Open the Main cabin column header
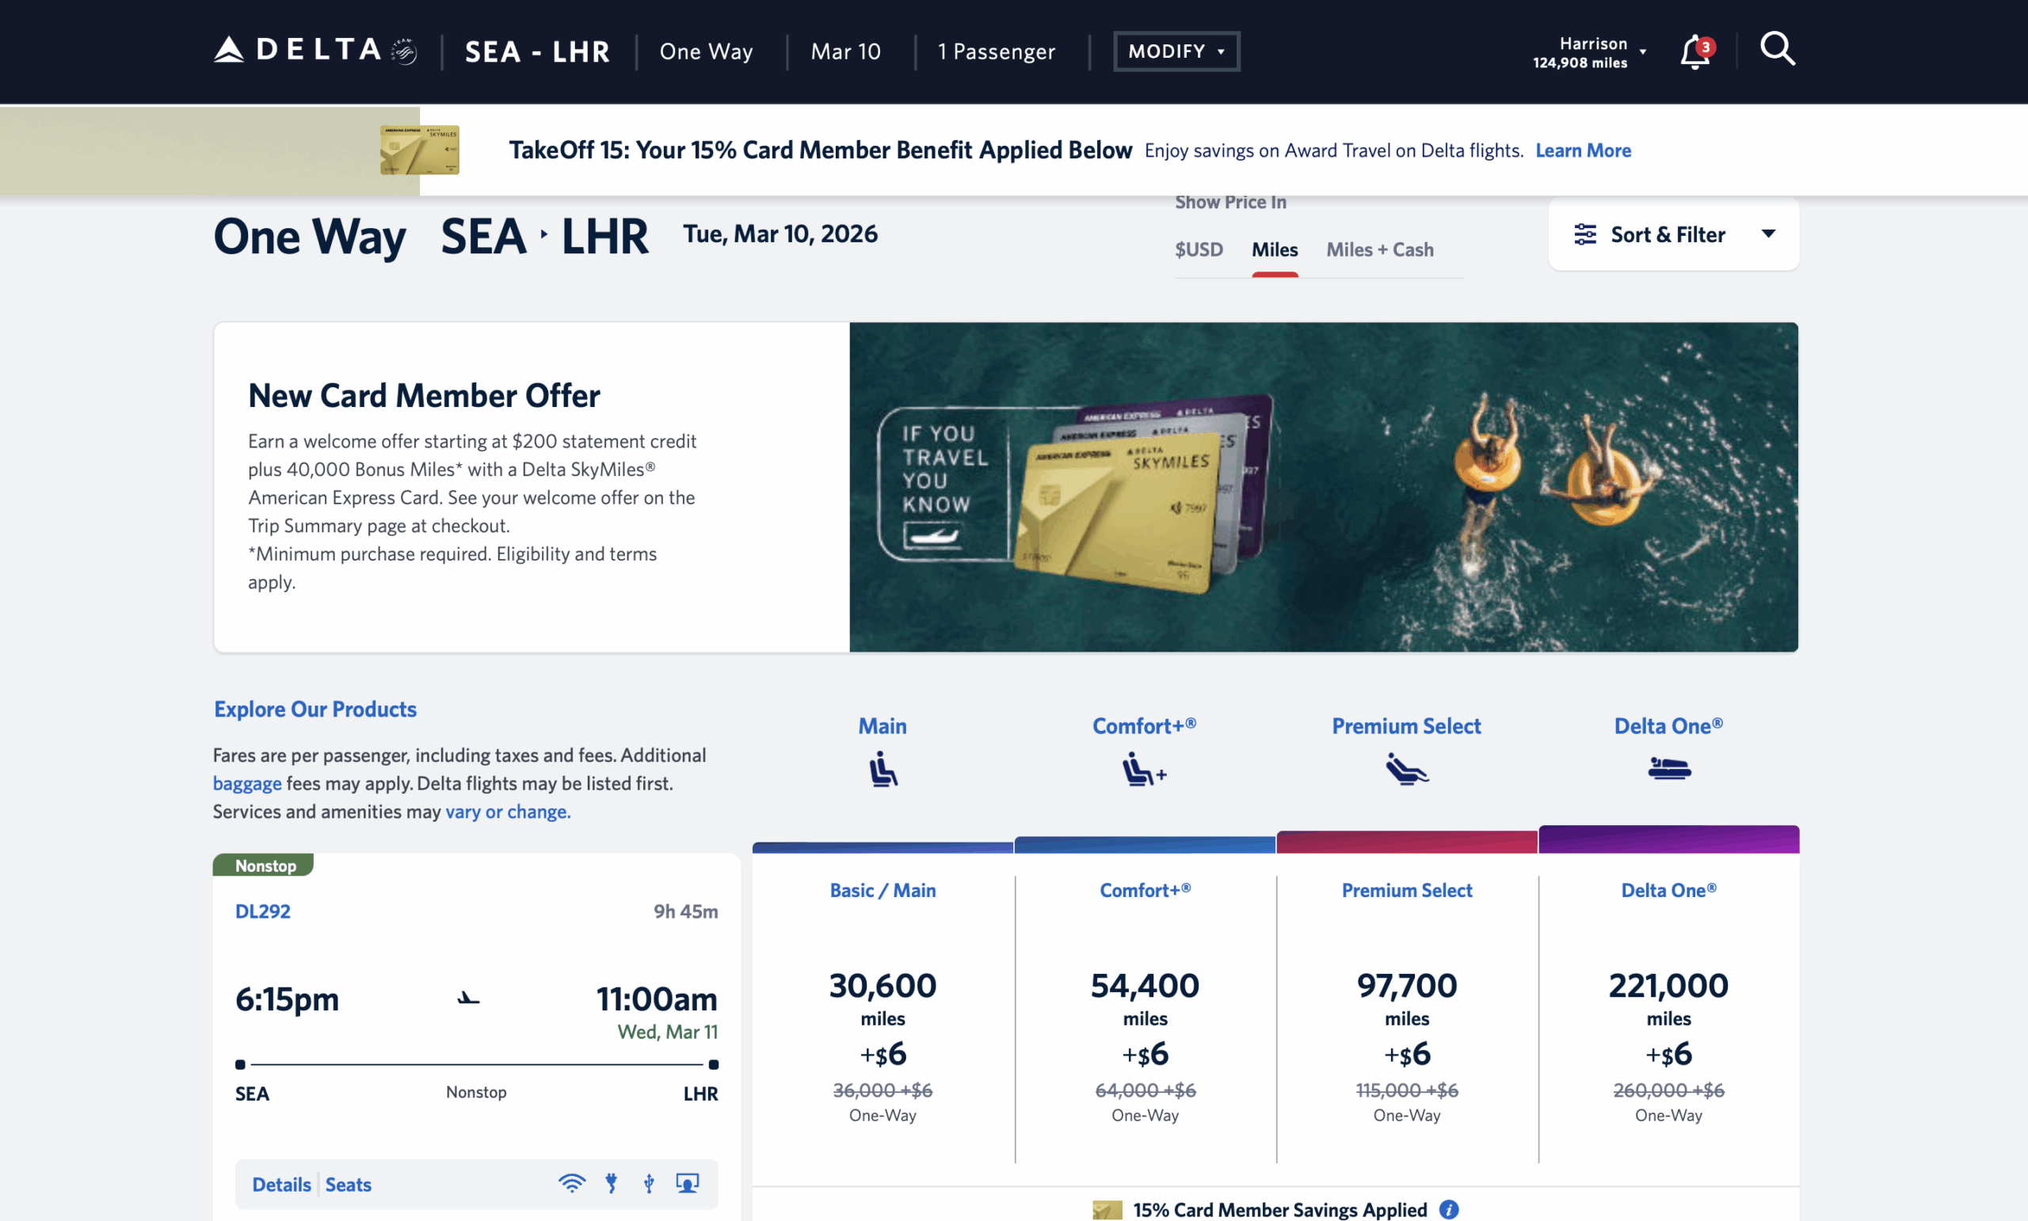The height and width of the screenshot is (1221, 2028). click(883, 725)
